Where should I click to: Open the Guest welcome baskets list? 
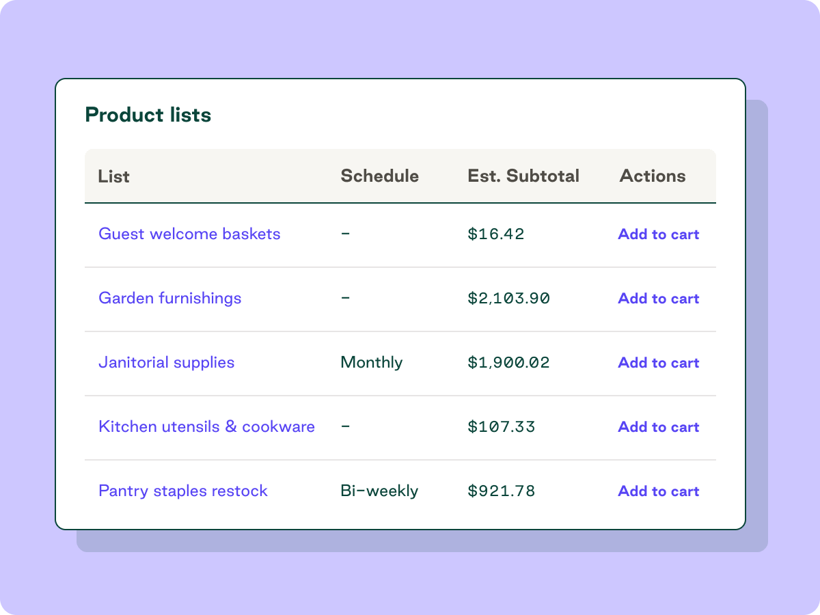(x=189, y=234)
